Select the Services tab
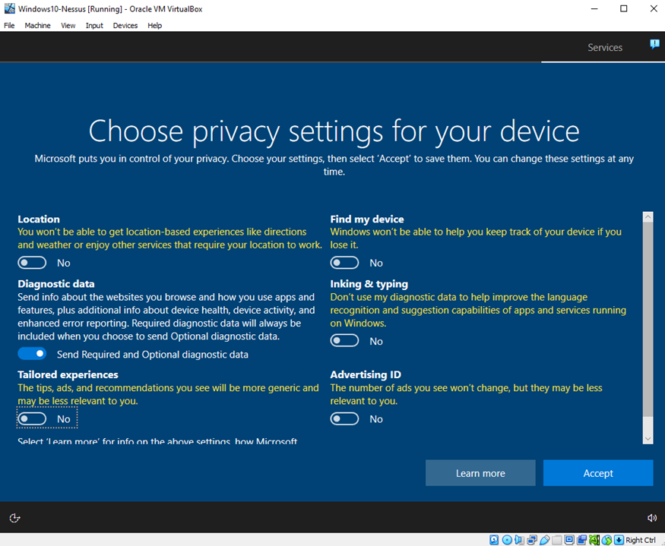The width and height of the screenshot is (665, 546). (x=604, y=47)
